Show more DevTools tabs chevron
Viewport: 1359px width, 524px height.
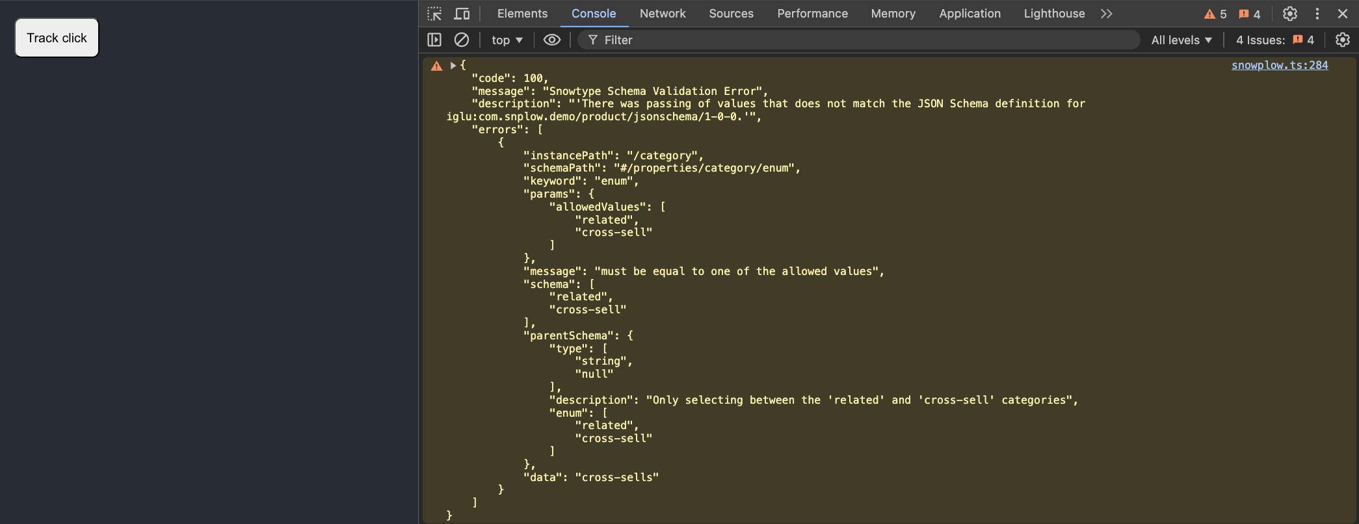click(x=1107, y=14)
